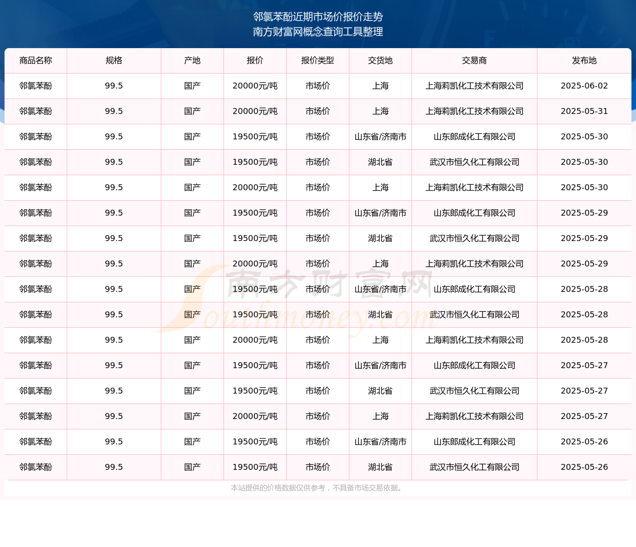Click 武汉市恒久化工有限公司 in the 2025-05-30 row

(x=475, y=162)
